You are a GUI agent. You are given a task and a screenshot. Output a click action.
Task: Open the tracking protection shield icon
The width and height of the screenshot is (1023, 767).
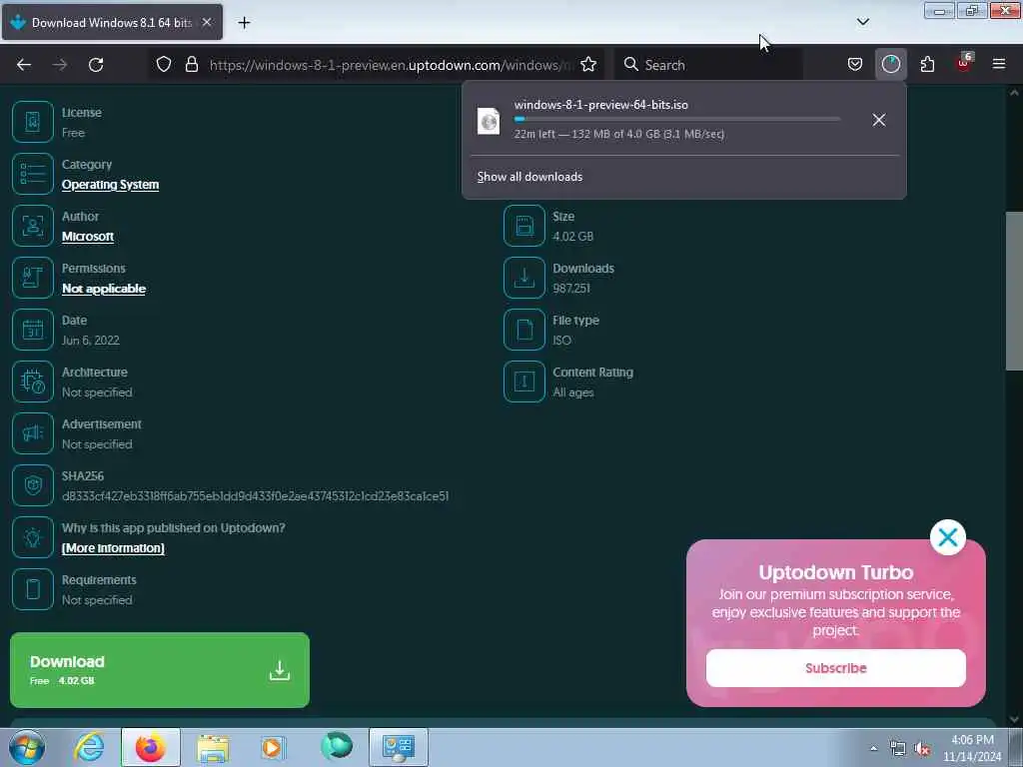pos(164,64)
